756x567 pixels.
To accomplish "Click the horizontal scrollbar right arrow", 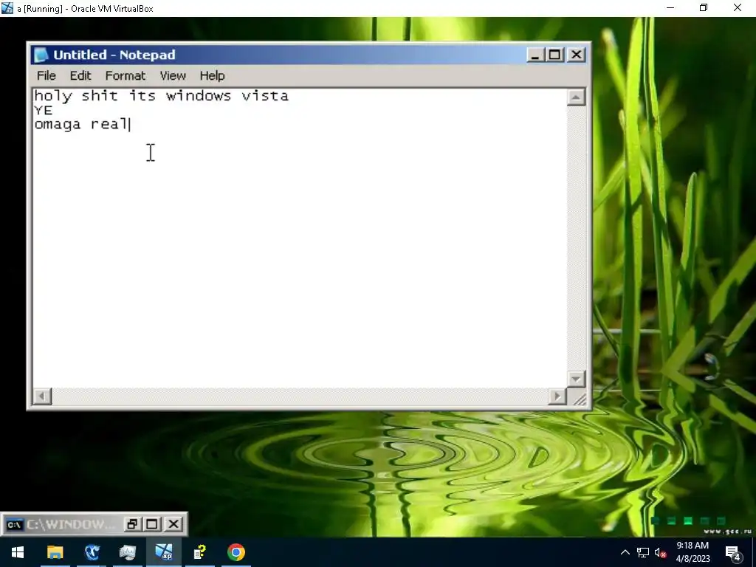I will pyautogui.click(x=557, y=396).
